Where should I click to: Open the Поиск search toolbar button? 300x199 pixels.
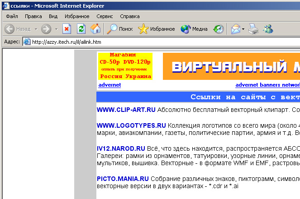[120, 29]
